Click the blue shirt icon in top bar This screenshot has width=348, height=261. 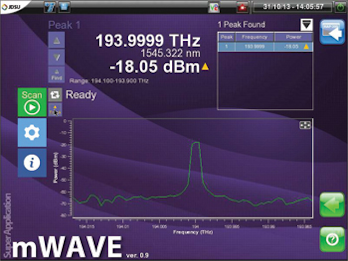tap(64, 7)
